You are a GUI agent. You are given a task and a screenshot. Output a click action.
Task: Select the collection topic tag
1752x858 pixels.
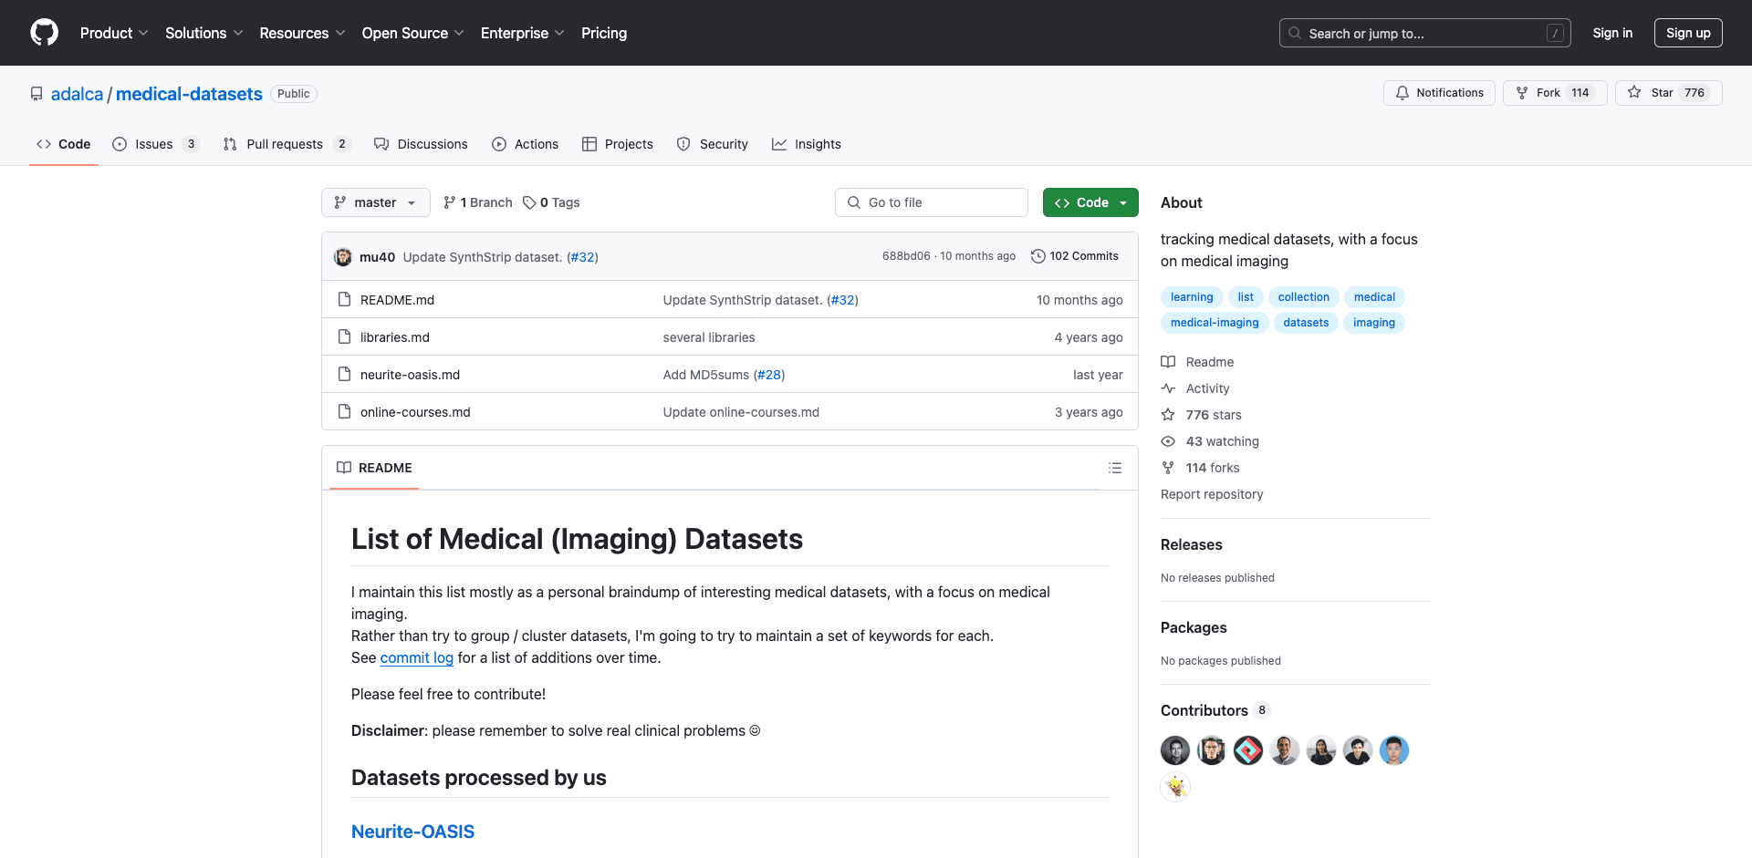coord(1303,297)
